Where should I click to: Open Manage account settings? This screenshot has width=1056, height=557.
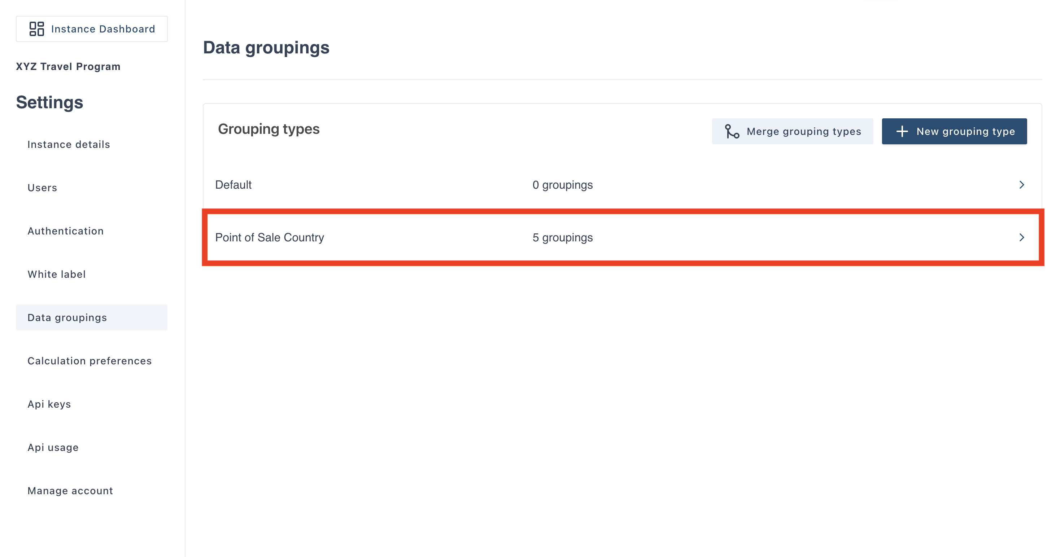click(x=70, y=491)
